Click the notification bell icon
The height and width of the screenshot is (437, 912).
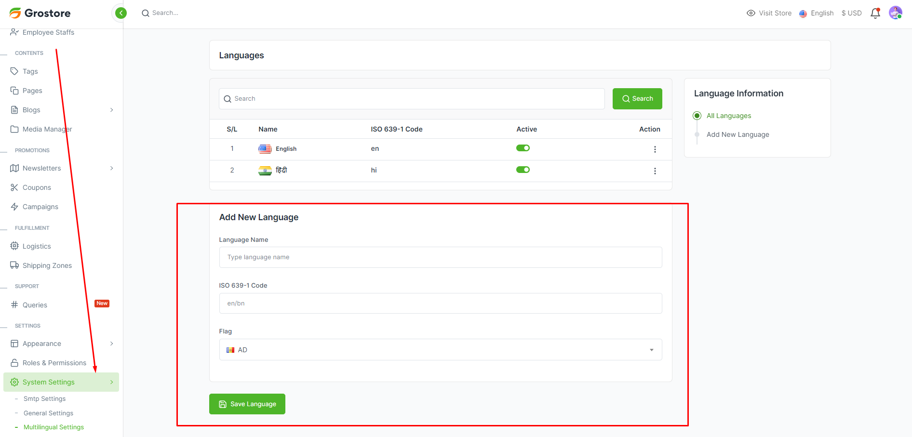pyautogui.click(x=875, y=13)
